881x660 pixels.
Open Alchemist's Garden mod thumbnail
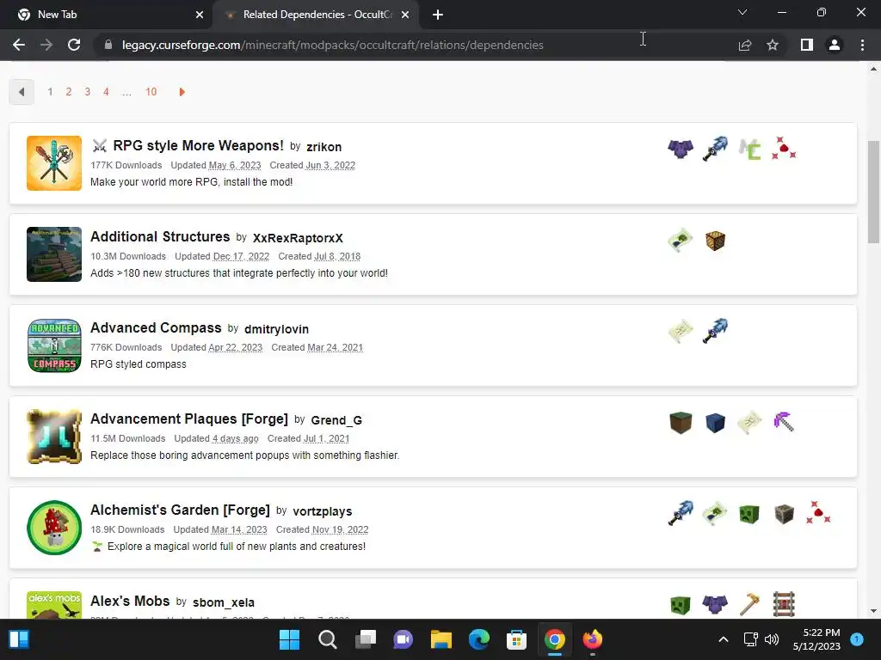54,528
